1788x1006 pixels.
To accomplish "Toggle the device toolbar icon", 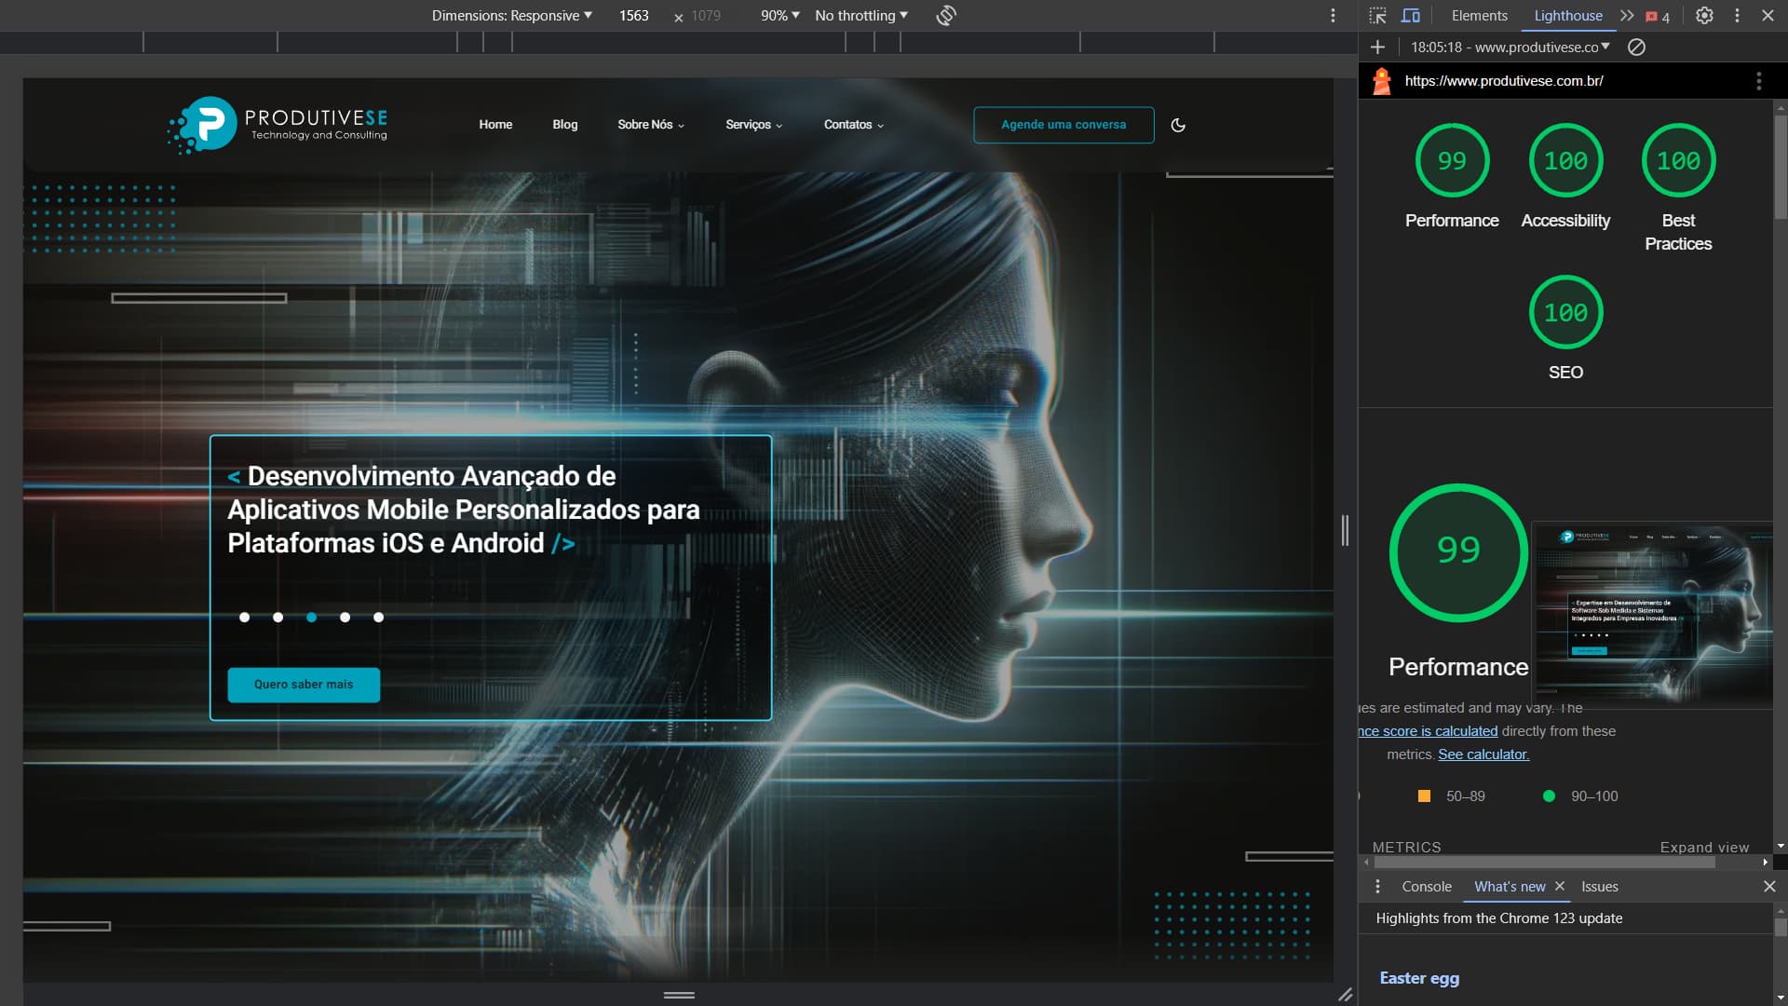I will tap(1411, 16).
